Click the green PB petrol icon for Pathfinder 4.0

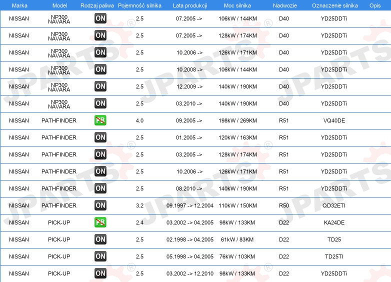[100, 120]
